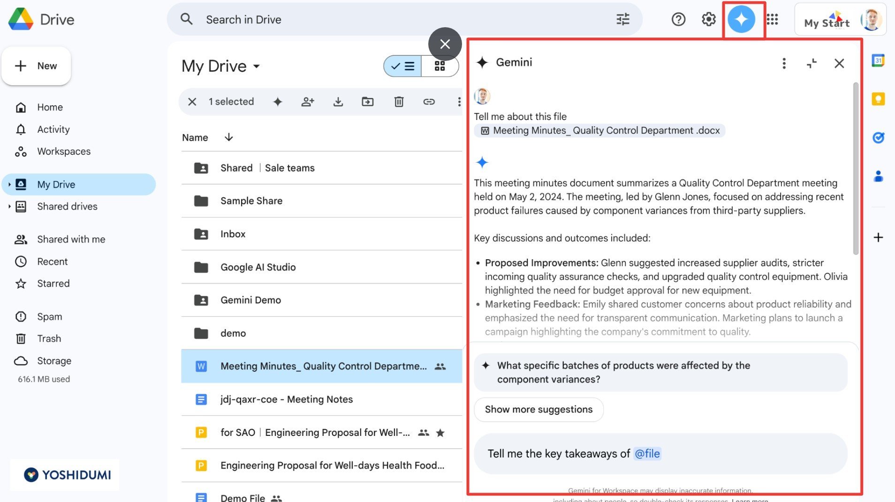The image size is (895, 502).
Task: Select Engineering Proposal for Well-days Health Food
Action: 322,465
